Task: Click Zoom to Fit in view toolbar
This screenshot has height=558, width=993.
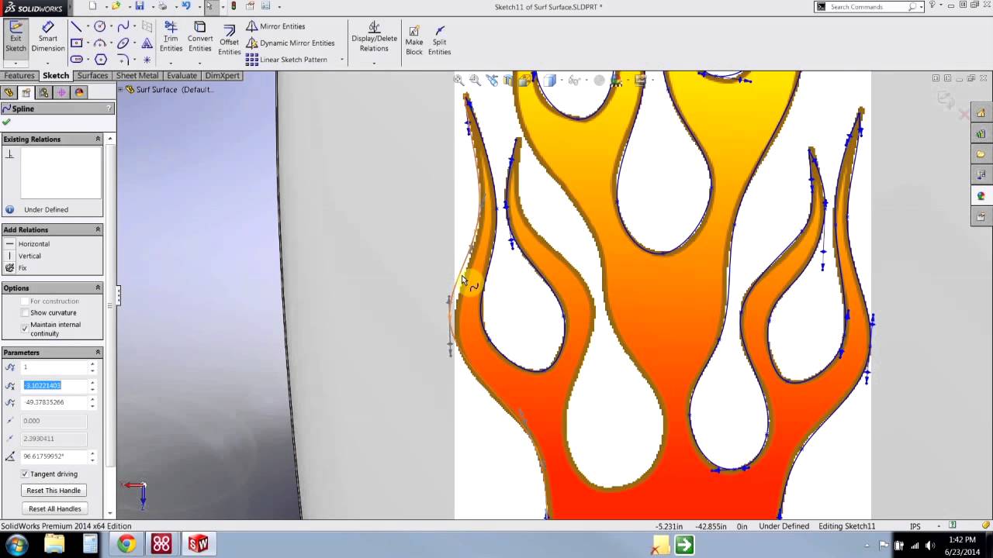Action: (459, 80)
